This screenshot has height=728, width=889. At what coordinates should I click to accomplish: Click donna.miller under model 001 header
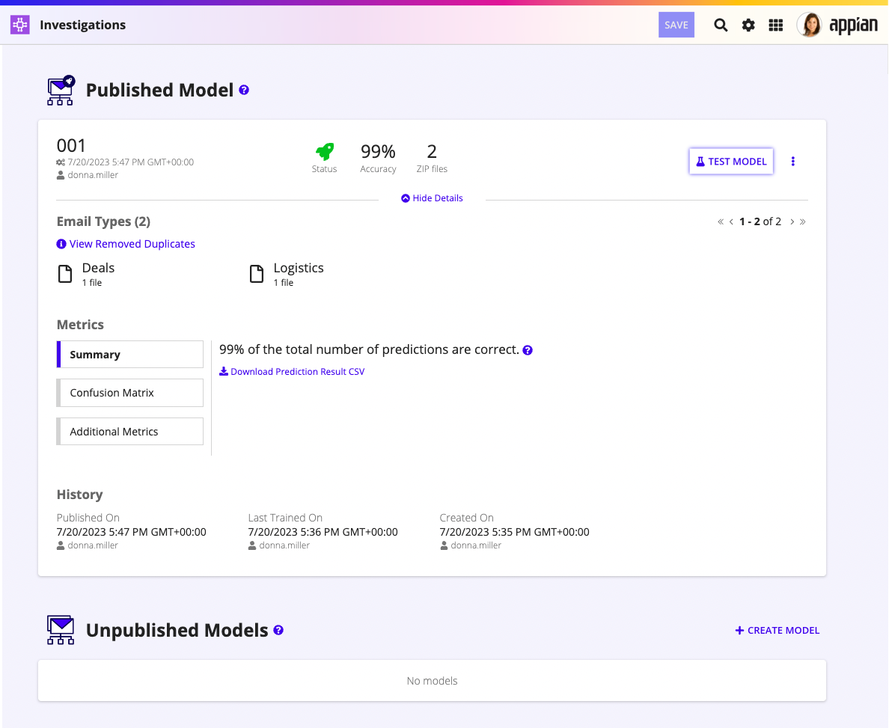pos(93,175)
